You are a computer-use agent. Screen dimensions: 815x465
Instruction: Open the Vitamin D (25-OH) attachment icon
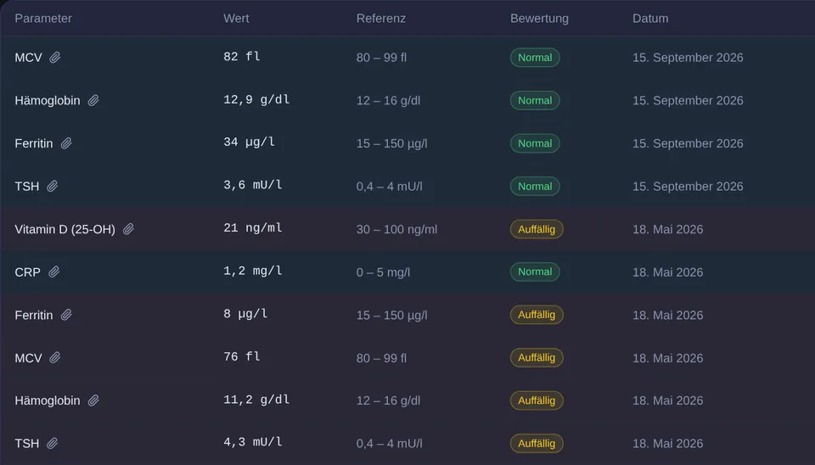pyautogui.click(x=128, y=229)
